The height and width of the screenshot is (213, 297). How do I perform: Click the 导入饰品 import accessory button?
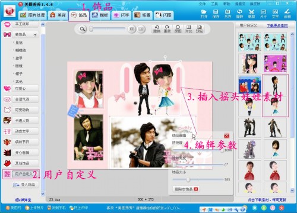click(26, 185)
